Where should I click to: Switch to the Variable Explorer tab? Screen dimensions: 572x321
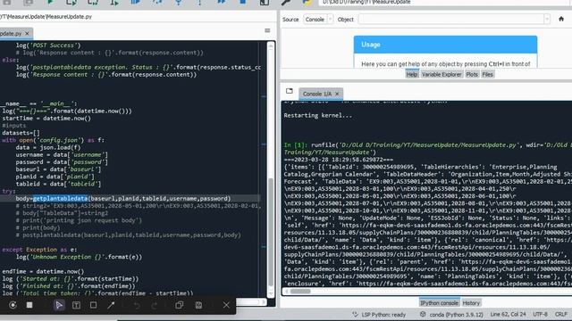pos(442,74)
